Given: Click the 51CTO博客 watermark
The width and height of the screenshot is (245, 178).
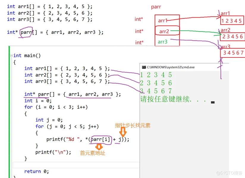Looking at the screenshot, I should (x=229, y=173).
